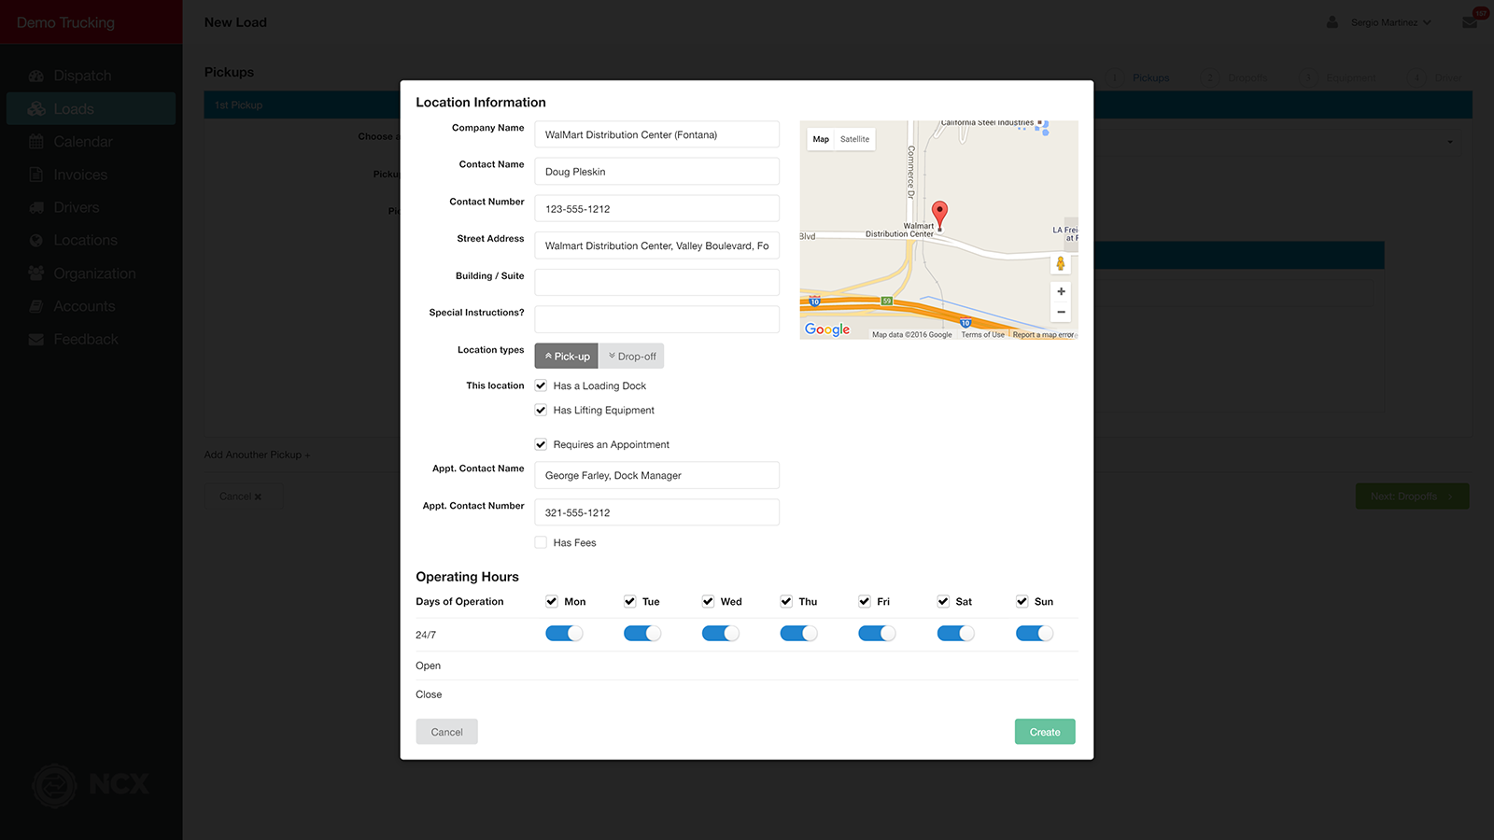
Task: Click the red map pin marker
Action: point(940,214)
